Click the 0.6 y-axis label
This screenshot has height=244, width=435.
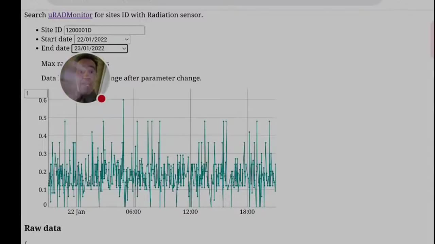tap(42, 100)
